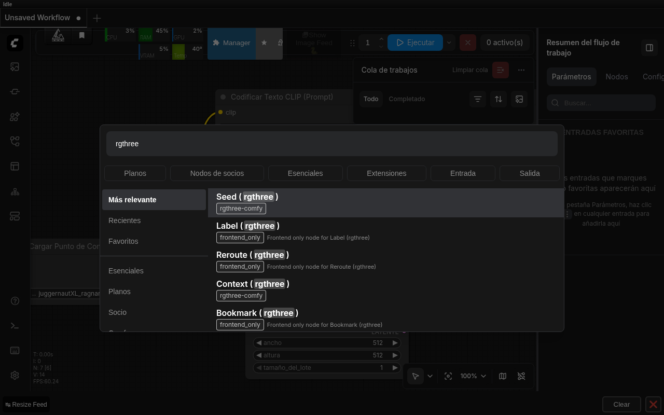Choose Seed (rgthree) search result
This screenshot has height=415, width=664.
[385, 203]
